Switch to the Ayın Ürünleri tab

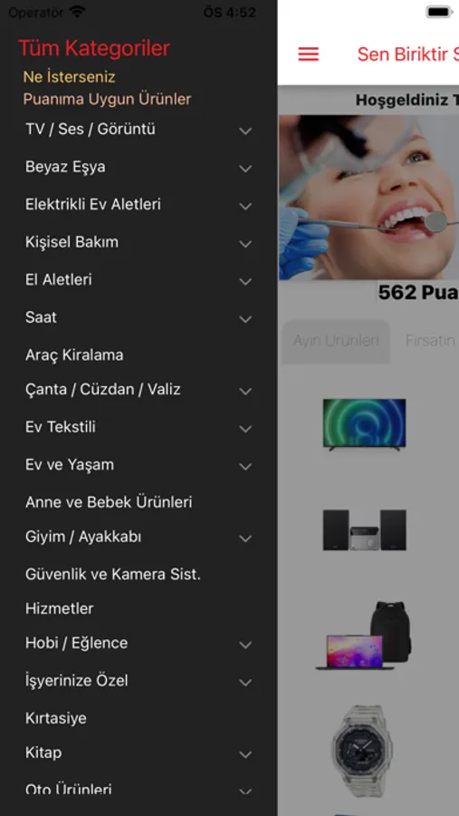pos(336,342)
